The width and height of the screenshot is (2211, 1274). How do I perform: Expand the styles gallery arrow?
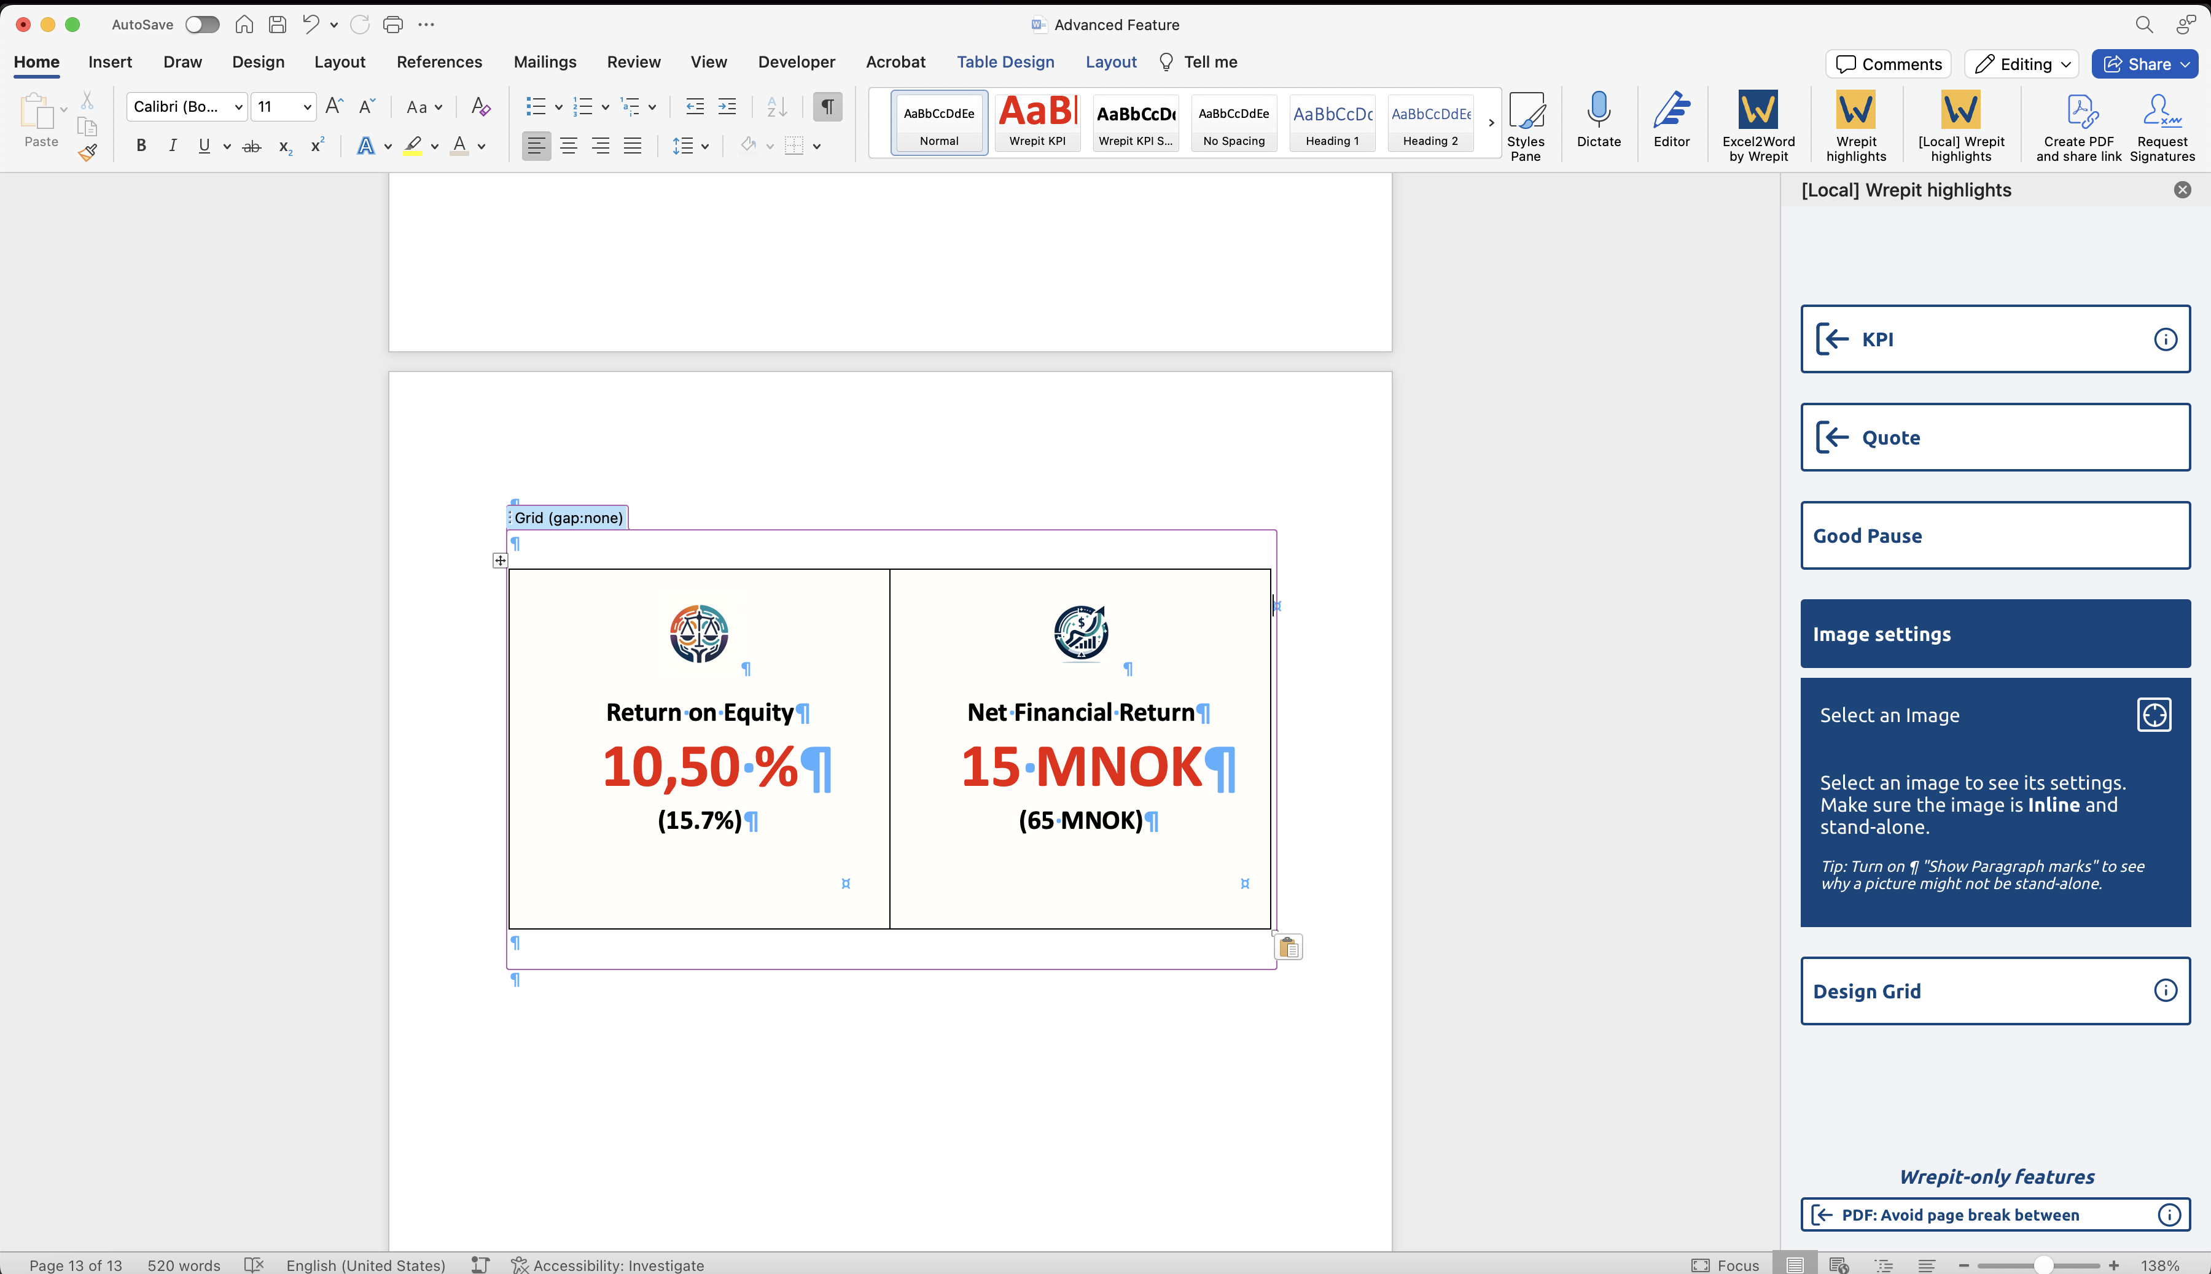1492,123
